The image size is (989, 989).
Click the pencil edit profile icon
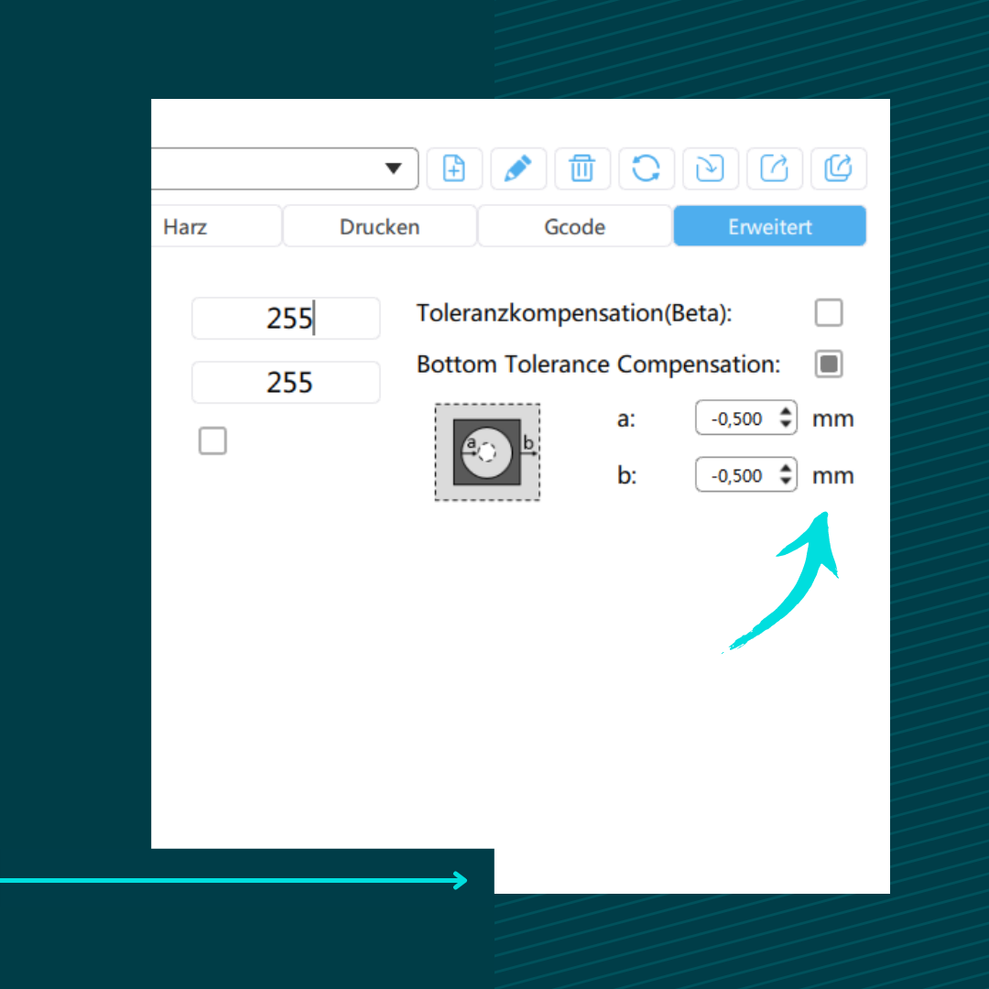pyautogui.click(x=518, y=168)
